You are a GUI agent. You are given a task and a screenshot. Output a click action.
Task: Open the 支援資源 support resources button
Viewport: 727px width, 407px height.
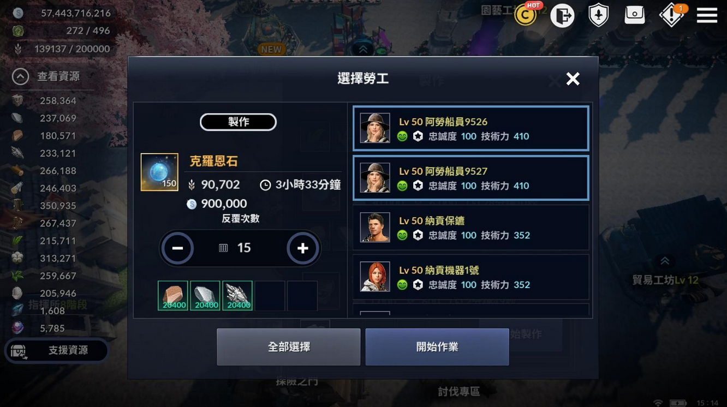57,350
